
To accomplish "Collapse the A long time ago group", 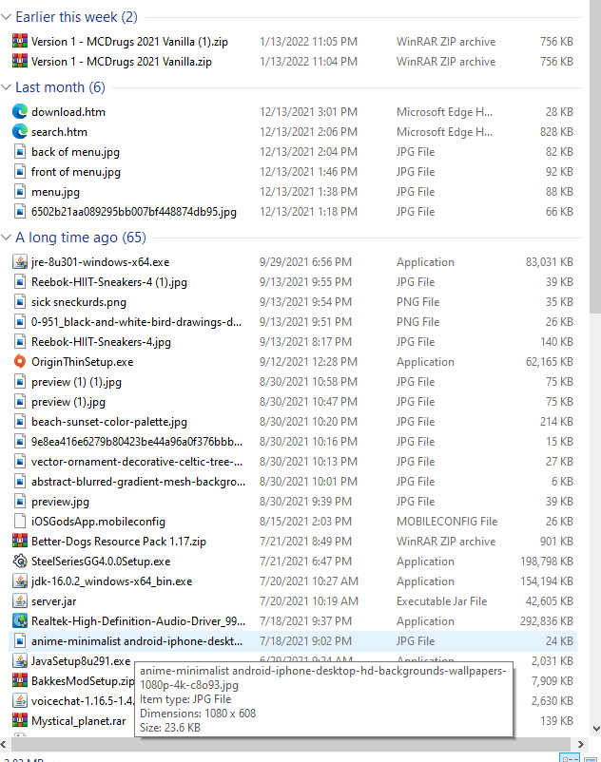I will (6, 238).
